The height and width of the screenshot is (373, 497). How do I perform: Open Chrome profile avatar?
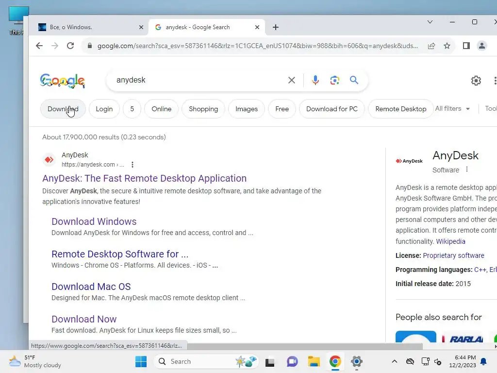(482, 46)
